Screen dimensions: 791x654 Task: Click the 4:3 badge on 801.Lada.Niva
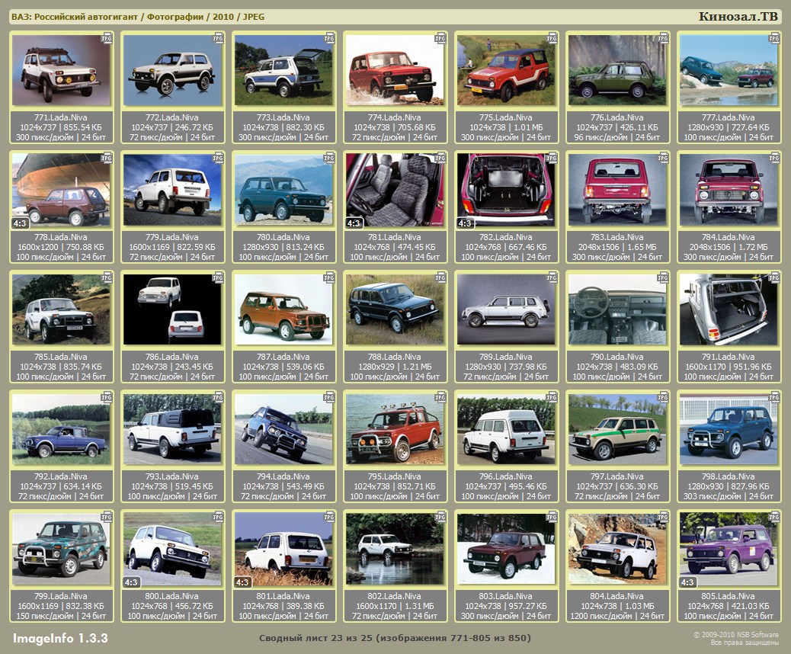click(x=243, y=582)
